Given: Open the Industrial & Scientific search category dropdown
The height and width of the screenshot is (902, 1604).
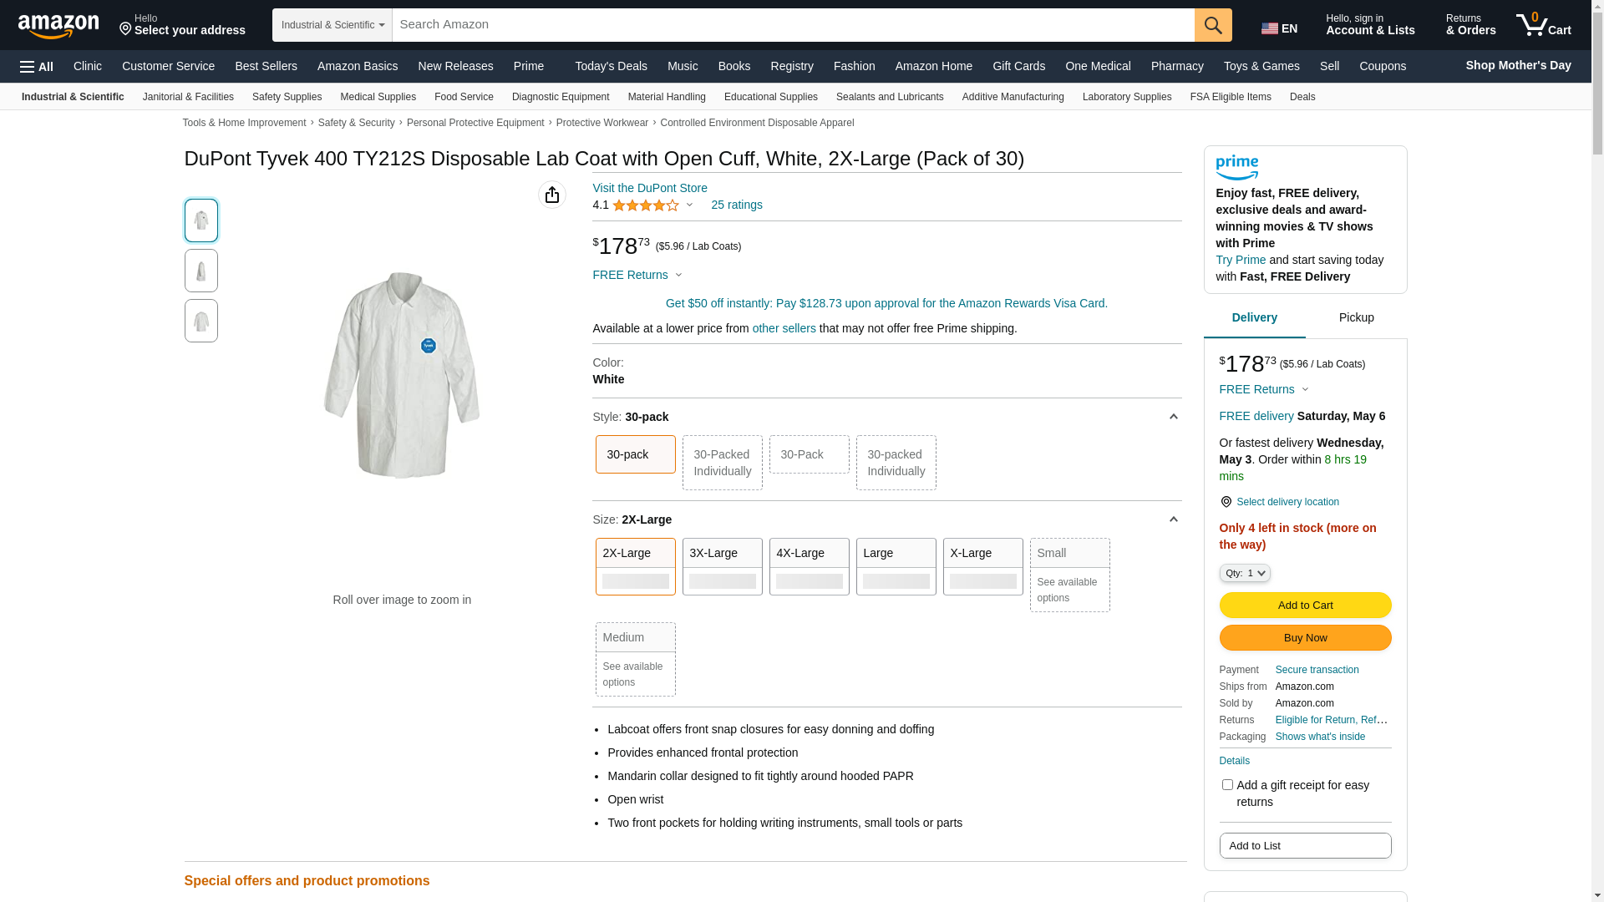Looking at the screenshot, I should [332, 25].
